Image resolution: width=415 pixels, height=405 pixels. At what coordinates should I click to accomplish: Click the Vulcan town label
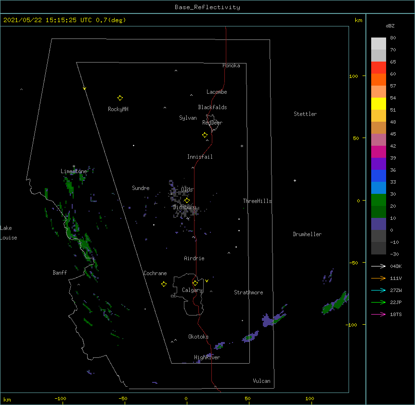pyautogui.click(x=261, y=381)
